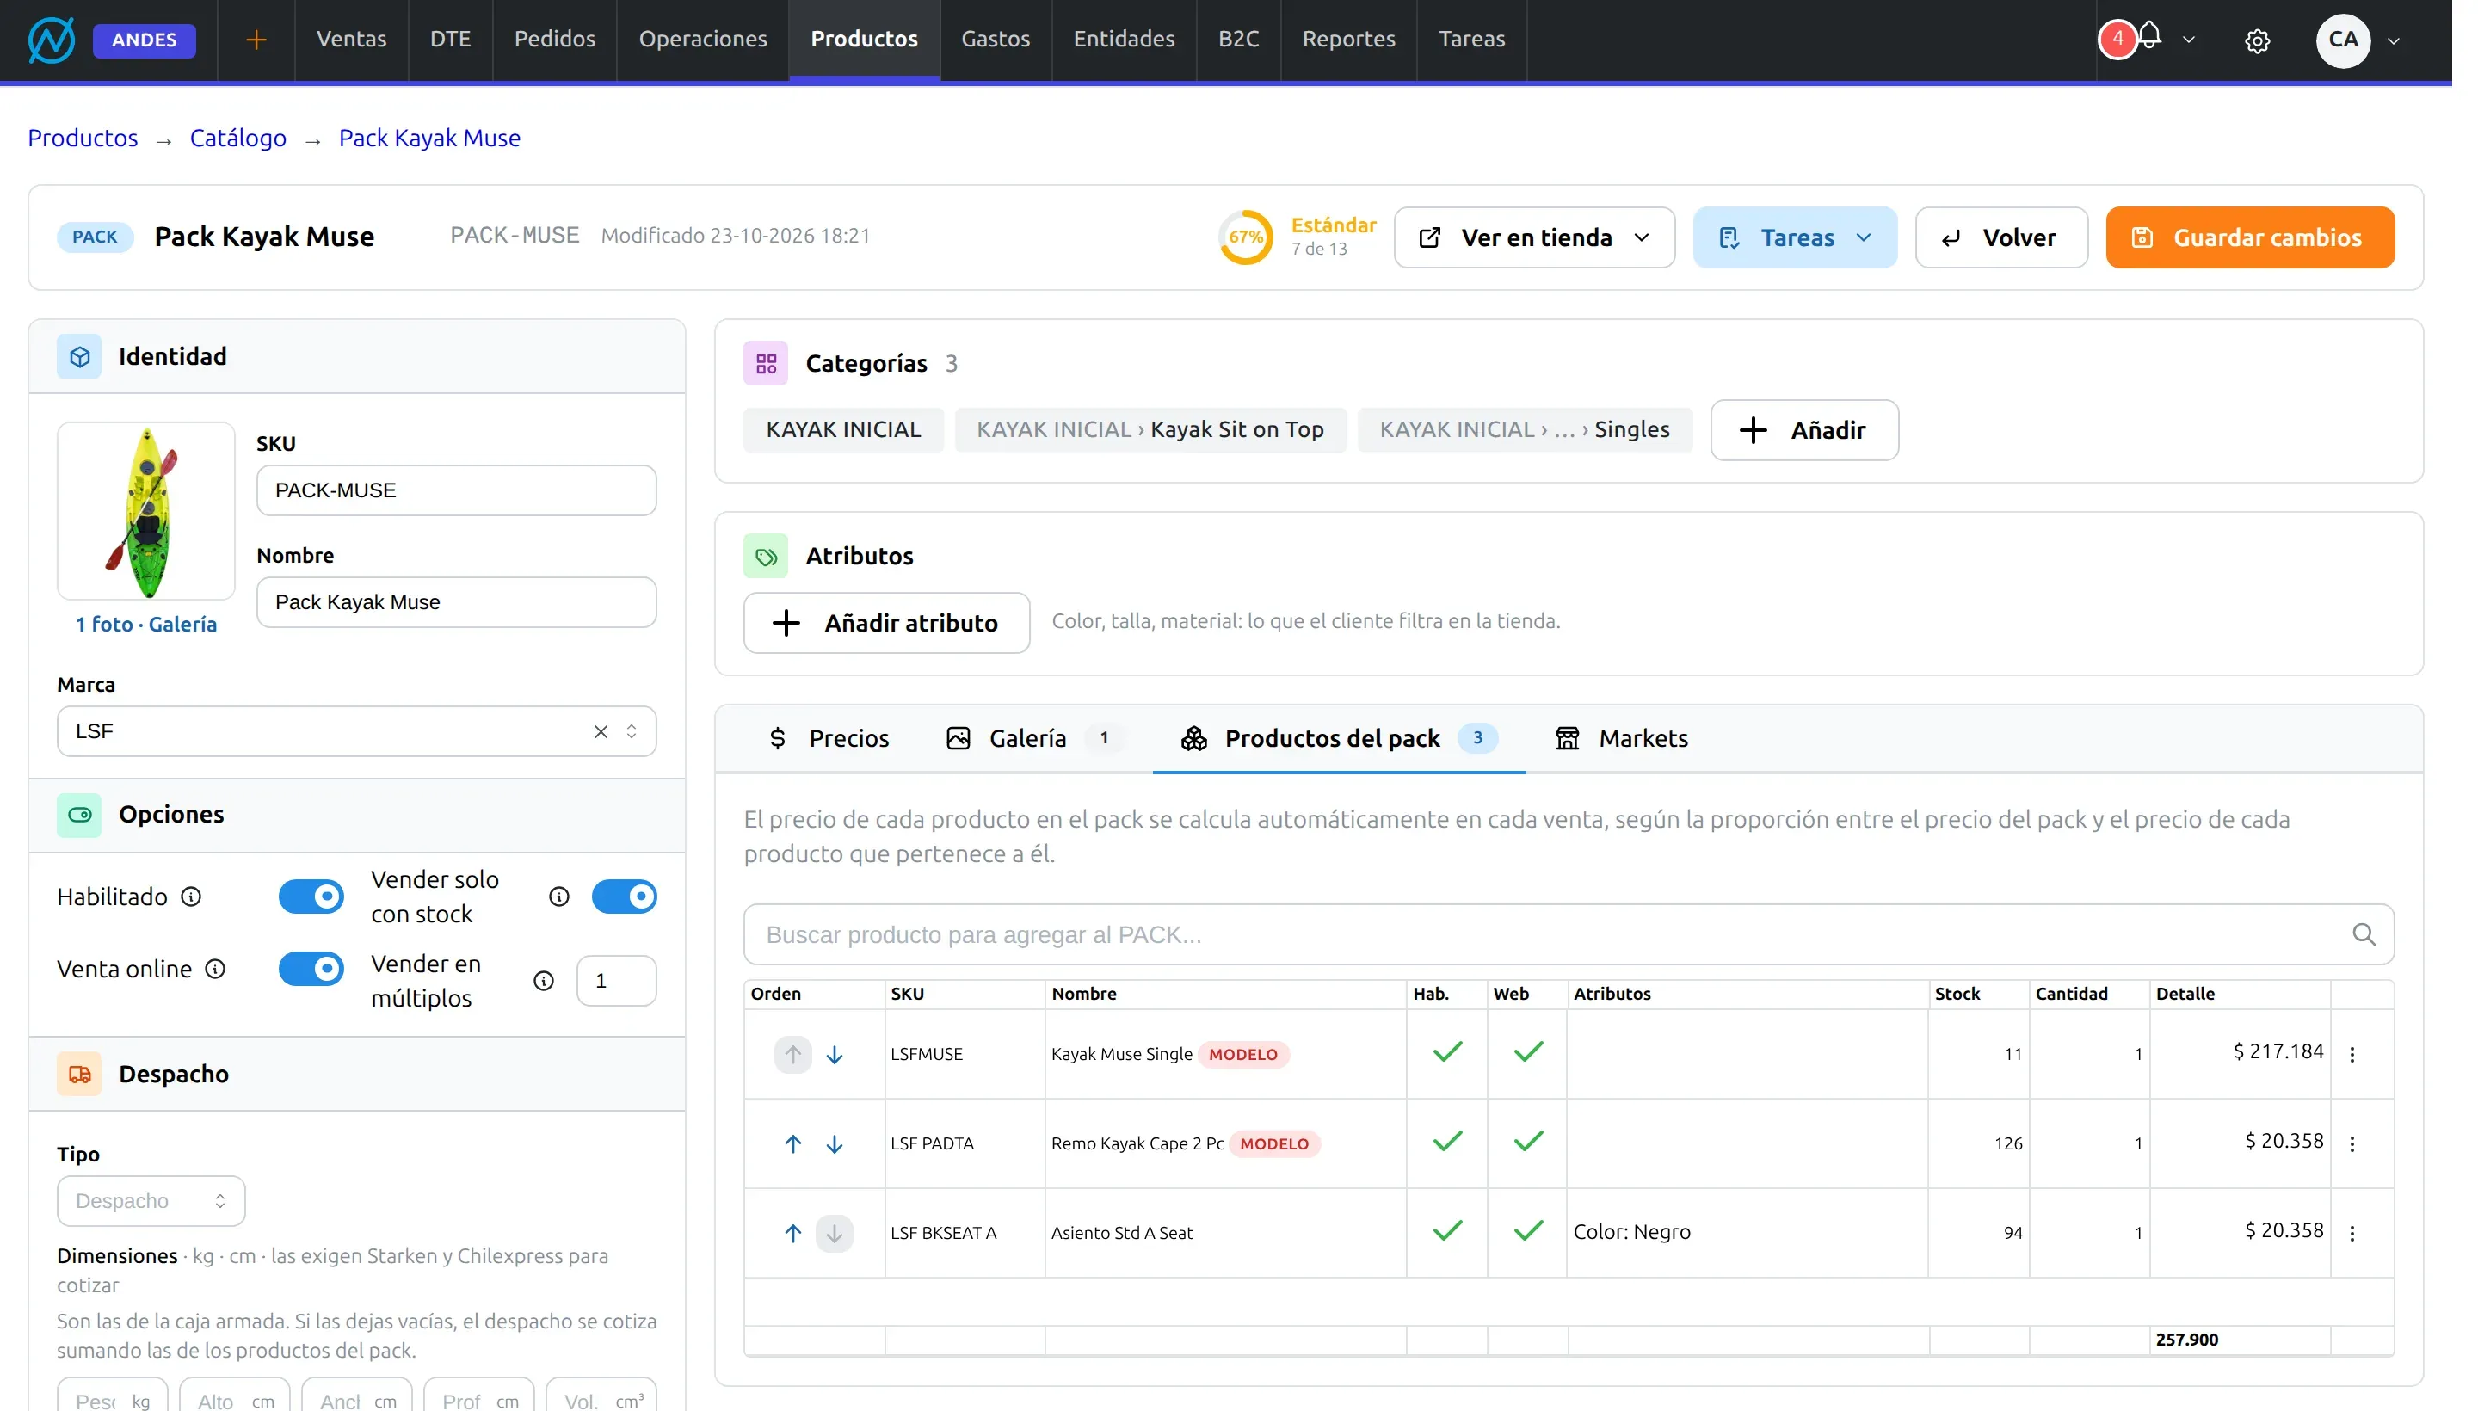Move LSFMUSE row down with the arrow
2478x1411 pixels.
coord(835,1054)
